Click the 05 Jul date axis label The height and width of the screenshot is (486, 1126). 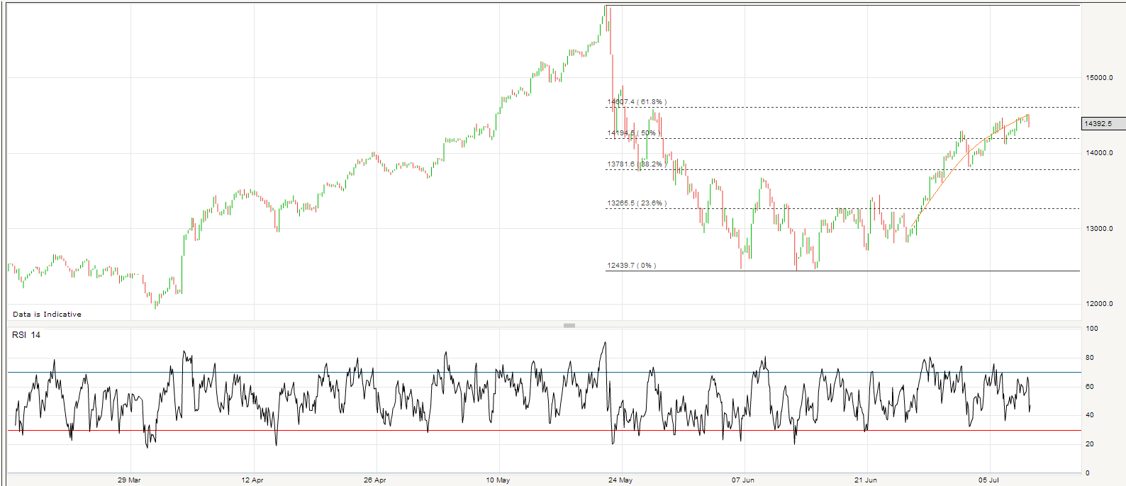click(x=988, y=480)
